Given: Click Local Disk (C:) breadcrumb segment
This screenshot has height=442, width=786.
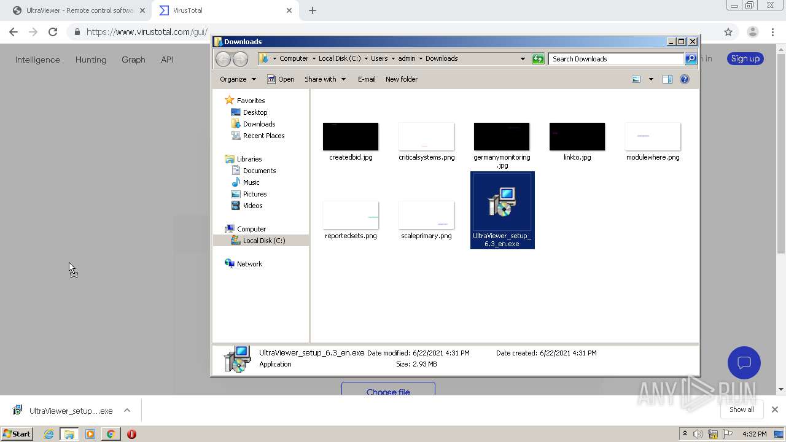Looking at the screenshot, I should pyautogui.click(x=340, y=59).
